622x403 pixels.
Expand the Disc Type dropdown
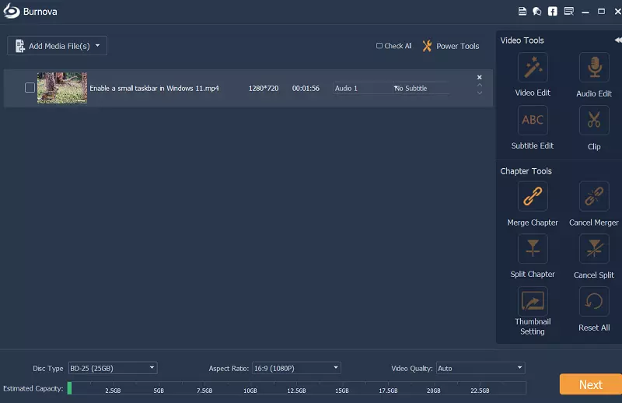click(x=113, y=368)
